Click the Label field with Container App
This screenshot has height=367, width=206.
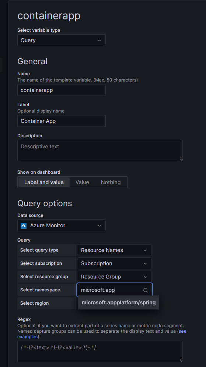click(x=61, y=121)
